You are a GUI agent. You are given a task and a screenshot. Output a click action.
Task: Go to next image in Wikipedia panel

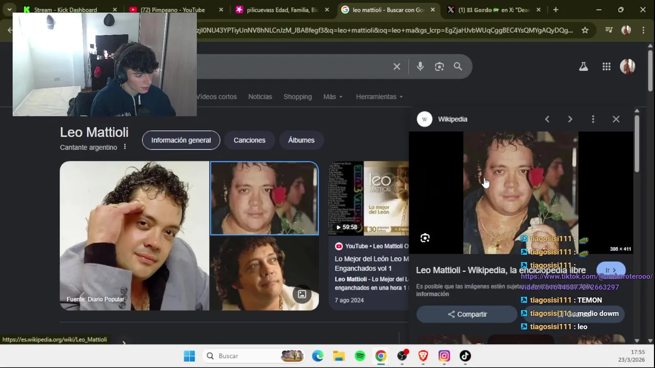570,119
